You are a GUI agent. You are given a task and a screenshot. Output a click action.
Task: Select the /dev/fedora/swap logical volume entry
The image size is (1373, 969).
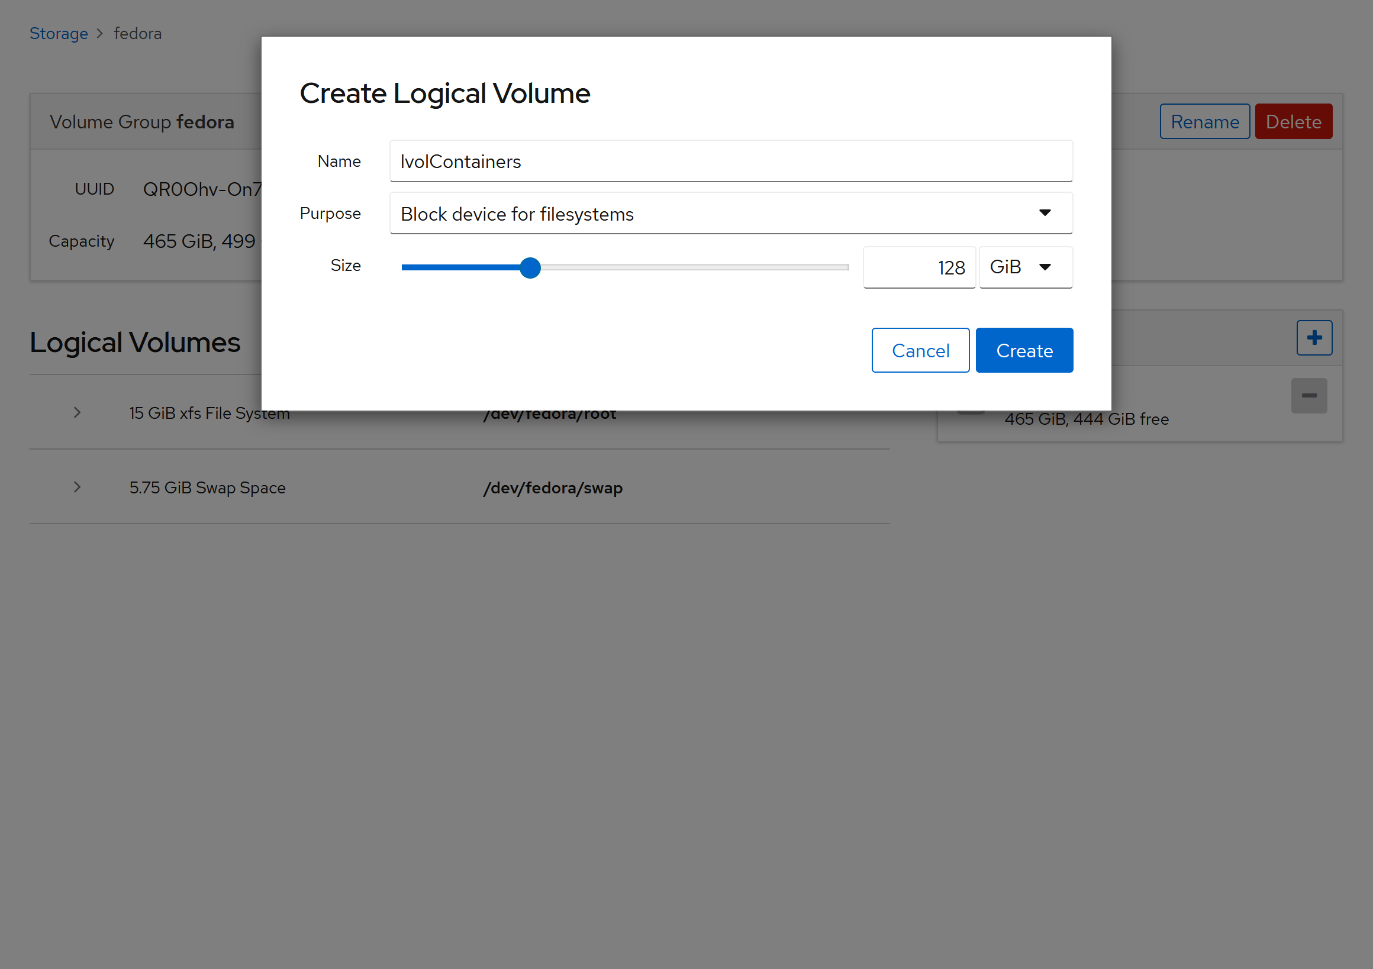pyautogui.click(x=553, y=488)
